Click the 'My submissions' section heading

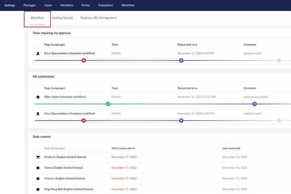pyautogui.click(x=44, y=76)
